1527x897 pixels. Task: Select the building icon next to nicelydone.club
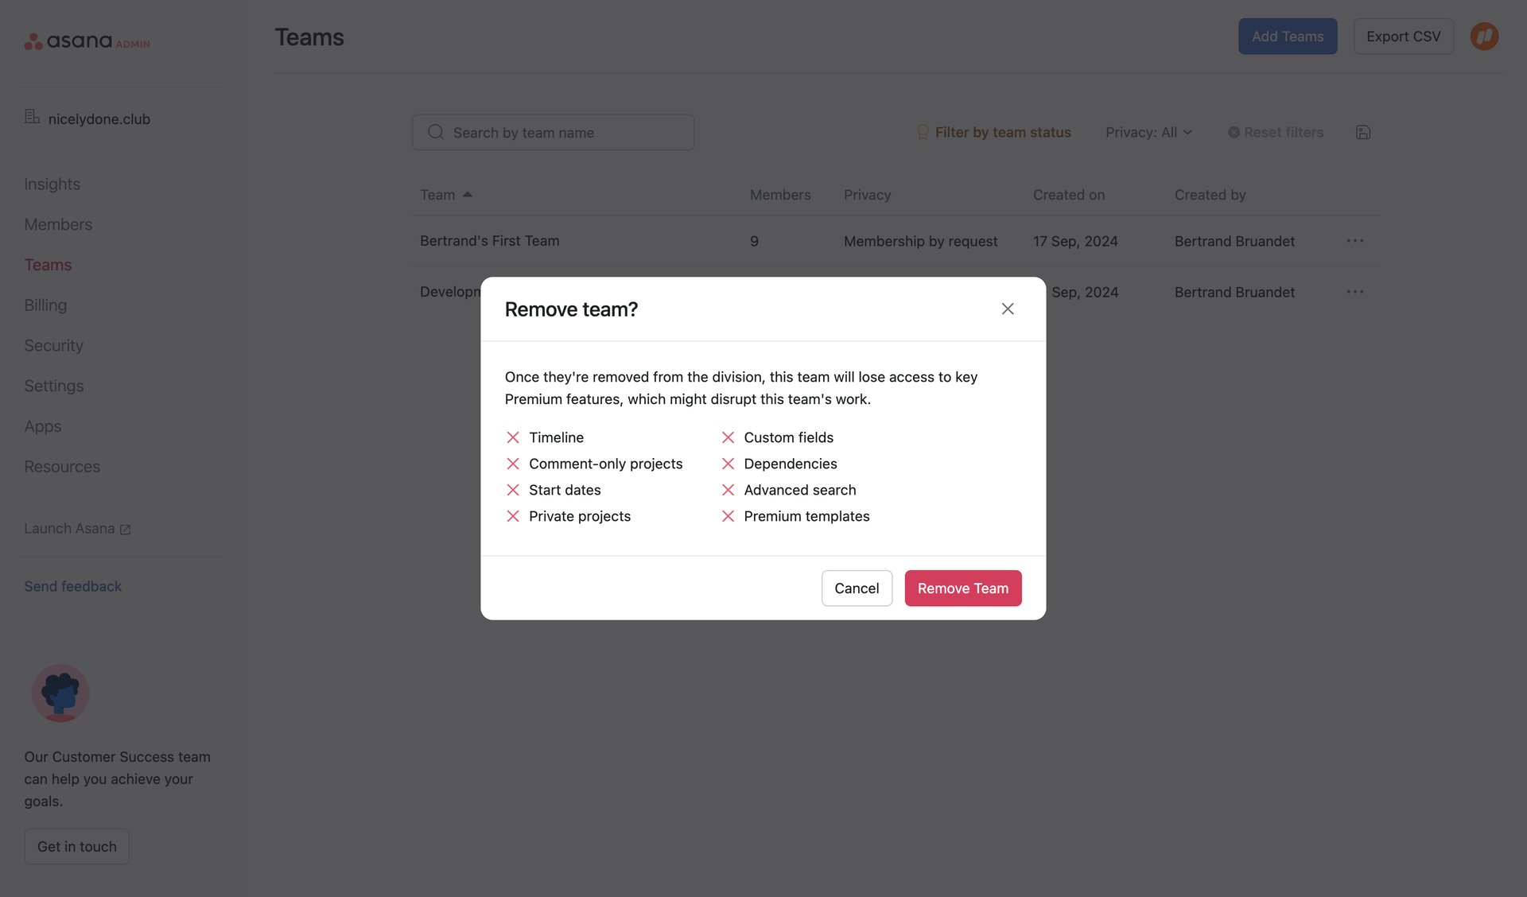tap(32, 117)
